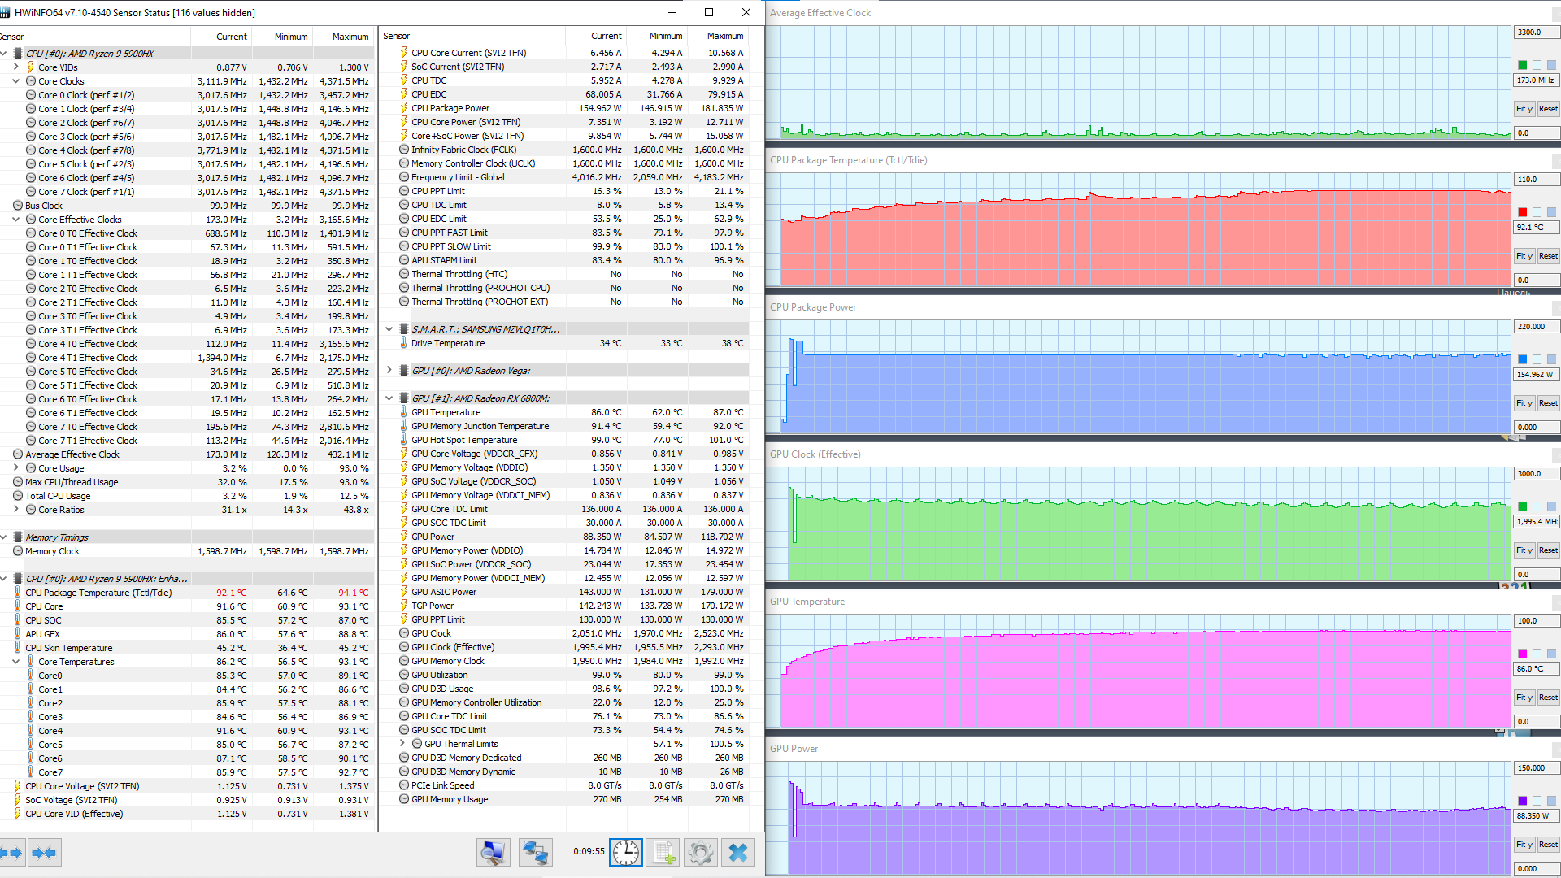Collapse the Core Clocks tree group
Viewport: 1561px width, 878px height.
tap(15, 81)
